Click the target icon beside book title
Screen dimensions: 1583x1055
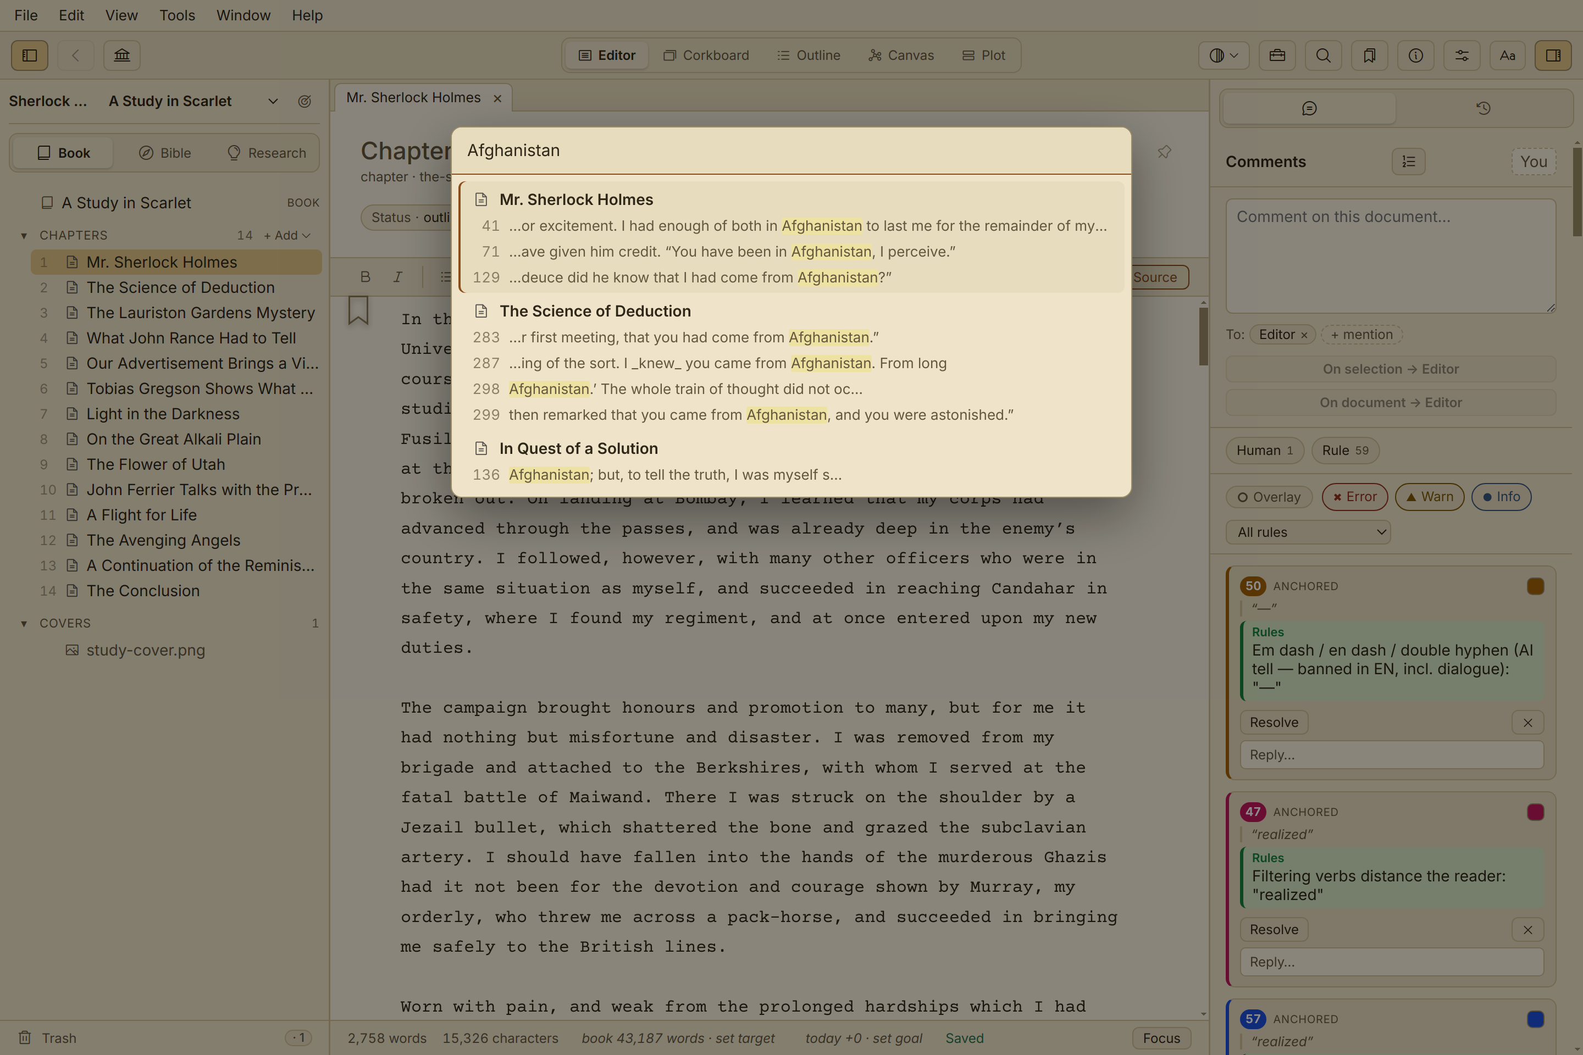coord(304,101)
